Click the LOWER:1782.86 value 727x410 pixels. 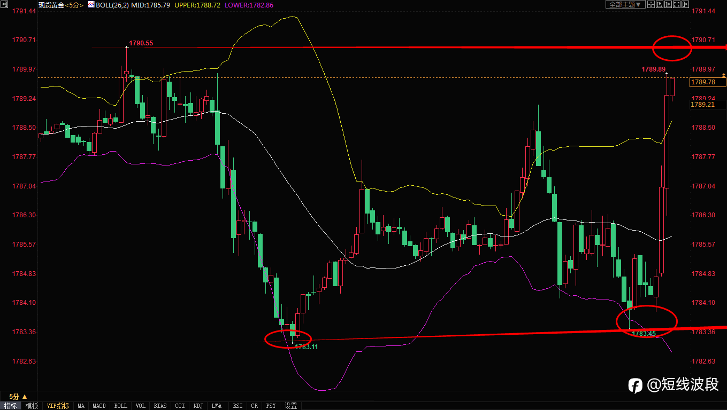pos(249,4)
